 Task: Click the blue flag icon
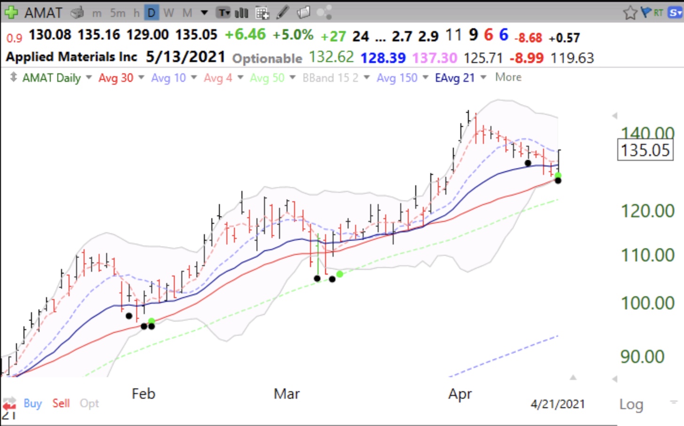[646, 12]
